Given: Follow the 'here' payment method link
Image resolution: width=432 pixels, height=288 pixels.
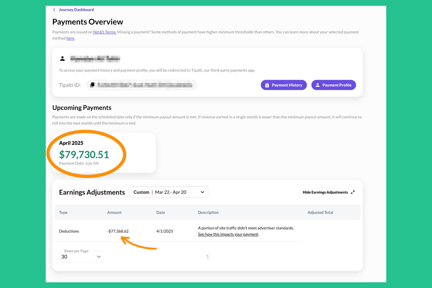Looking at the screenshot, I should tap(70, 38).
